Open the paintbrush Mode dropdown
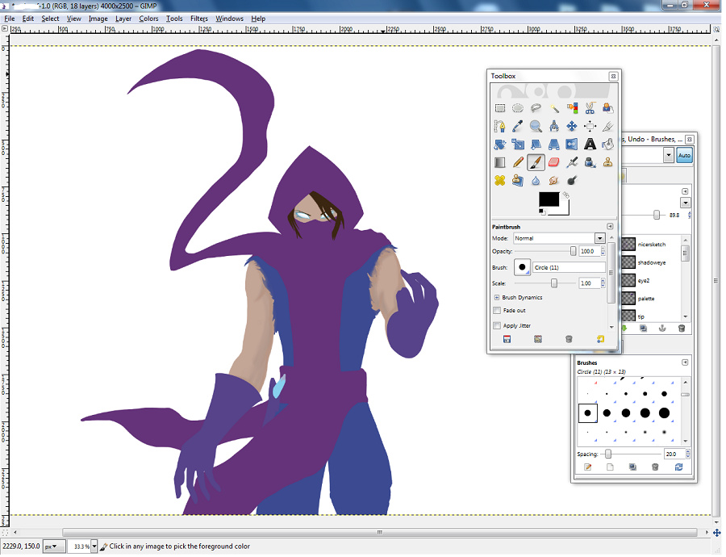This screenshot has height=557, width=726. click(599, 238)
